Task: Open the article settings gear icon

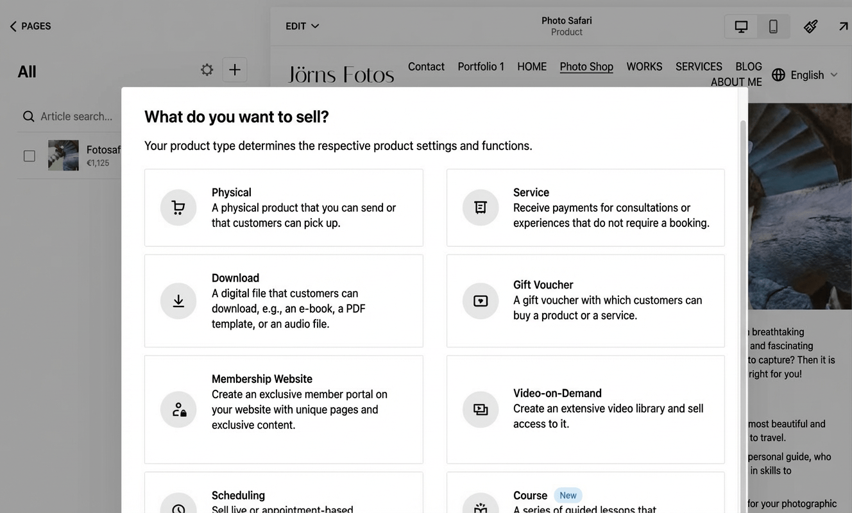Action: coord(207,69)
